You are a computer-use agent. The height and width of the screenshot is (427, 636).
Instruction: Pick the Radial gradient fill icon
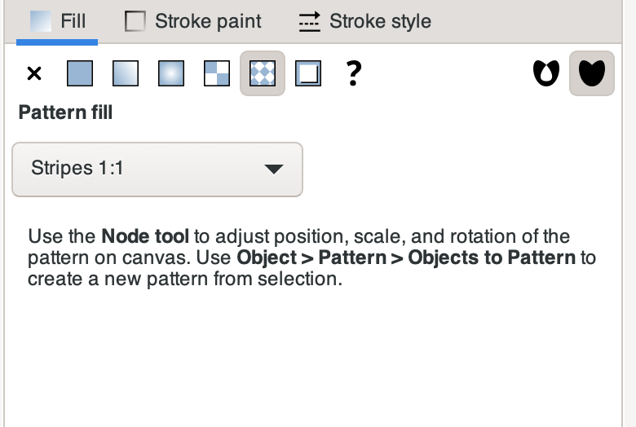[x=171, y=73]
